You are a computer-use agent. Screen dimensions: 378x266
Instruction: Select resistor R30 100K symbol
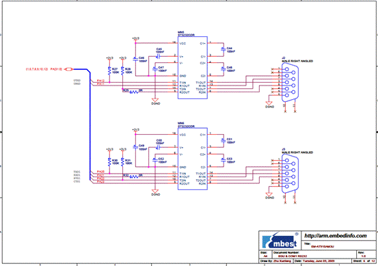(x=109, y=162)
